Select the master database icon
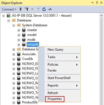 point(24,30)
